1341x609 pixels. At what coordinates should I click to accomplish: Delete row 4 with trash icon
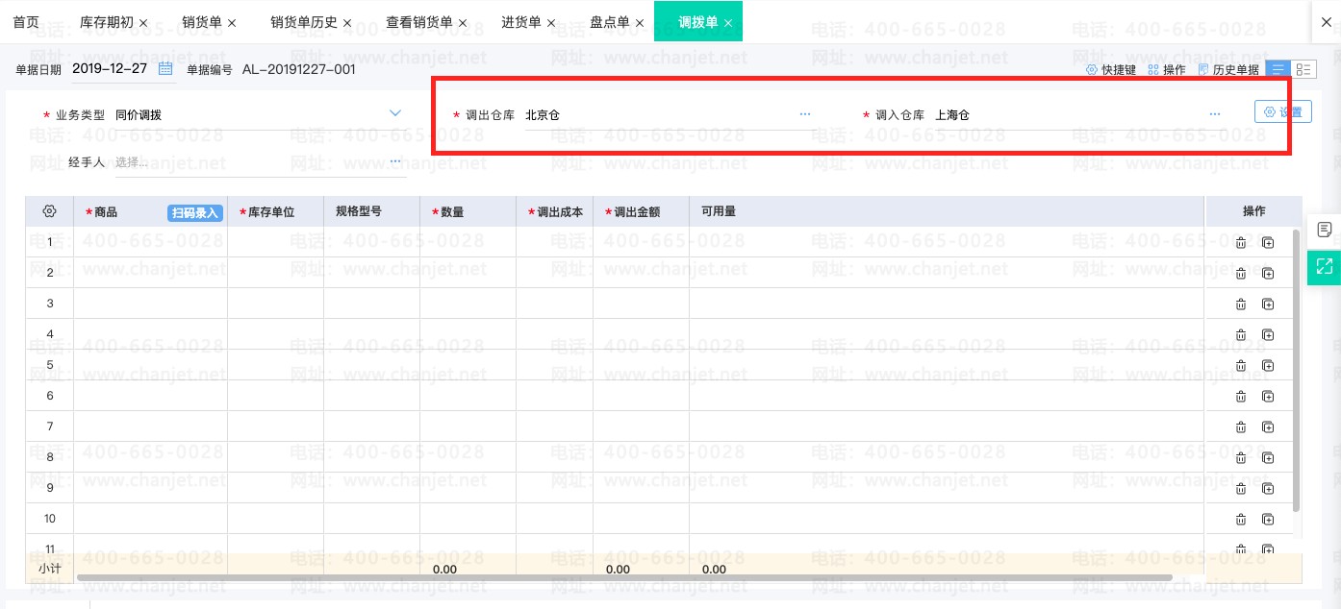point(1241,335)
